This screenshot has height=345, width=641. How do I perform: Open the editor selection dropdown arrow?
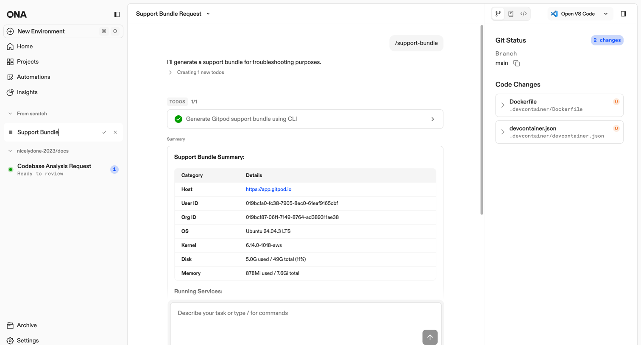[606, 14]
